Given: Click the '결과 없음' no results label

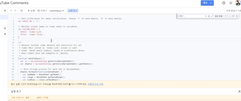Looking at the screenshot, I should point(219,16).
